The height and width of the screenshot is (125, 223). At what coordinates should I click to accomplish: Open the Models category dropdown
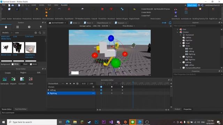(x=7, y=33)
